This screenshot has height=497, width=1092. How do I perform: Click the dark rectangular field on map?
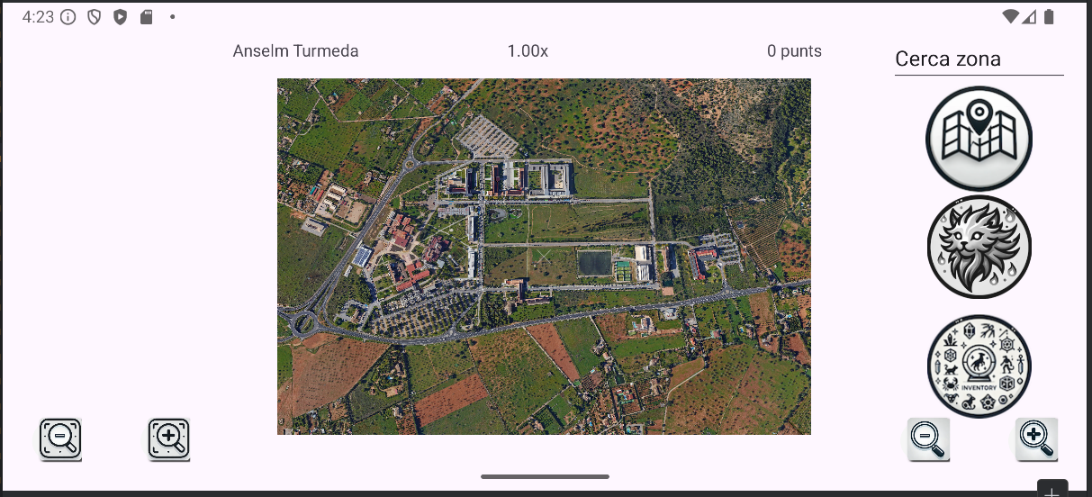pos(594,263)
